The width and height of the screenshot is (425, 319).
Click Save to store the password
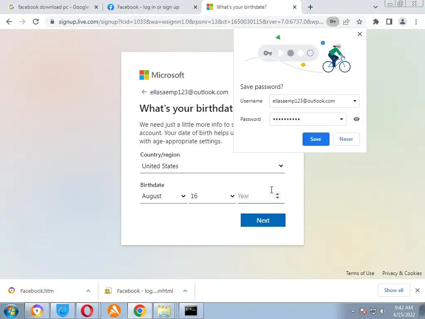click(x=316, y=139)
